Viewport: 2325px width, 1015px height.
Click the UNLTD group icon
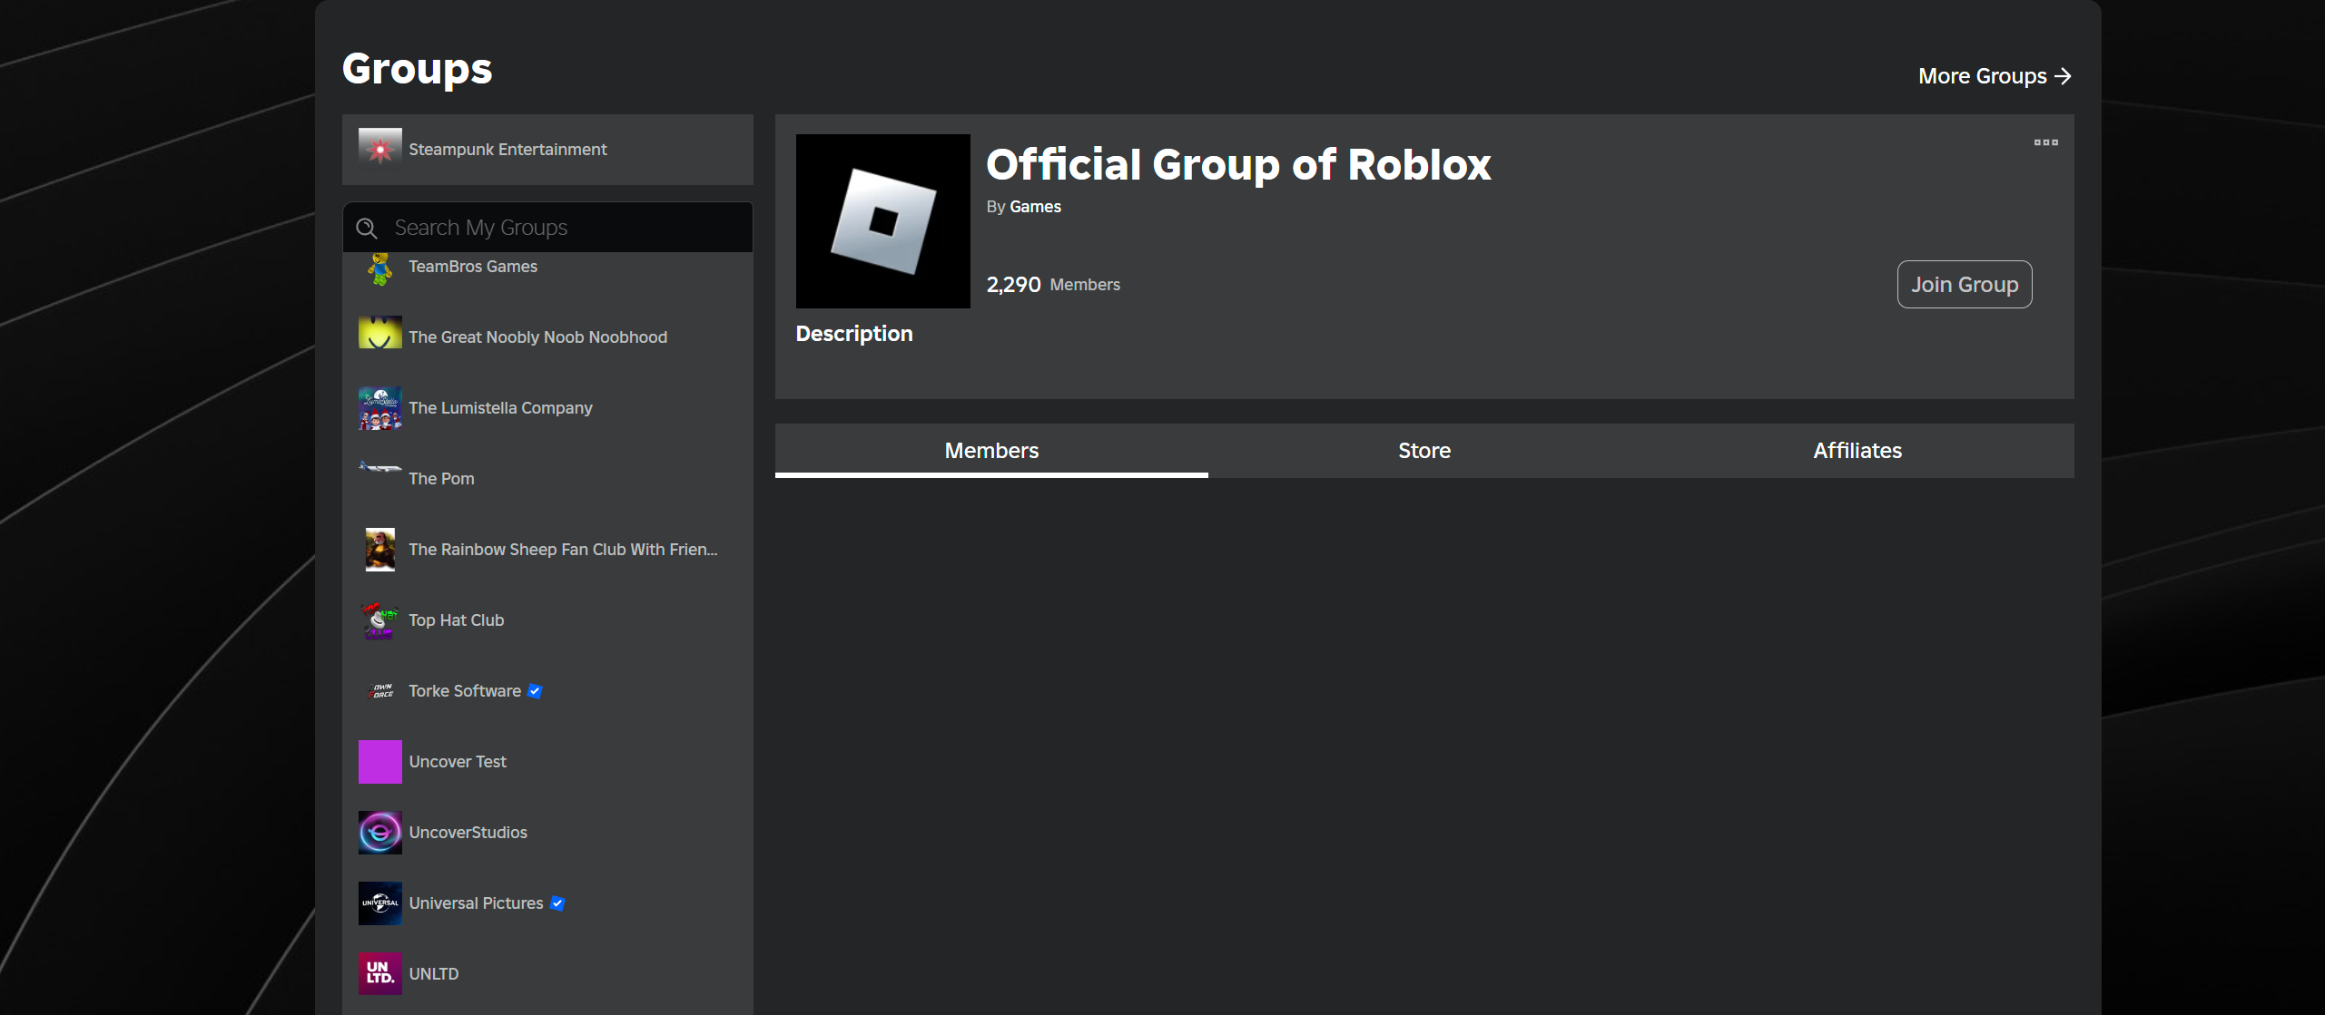coord(379,973)
